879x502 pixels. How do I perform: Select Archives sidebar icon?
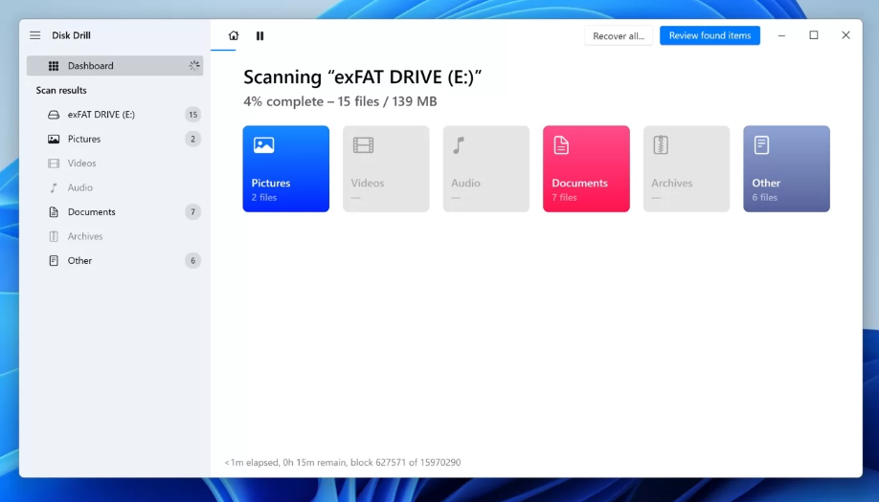tap(54, 236)
